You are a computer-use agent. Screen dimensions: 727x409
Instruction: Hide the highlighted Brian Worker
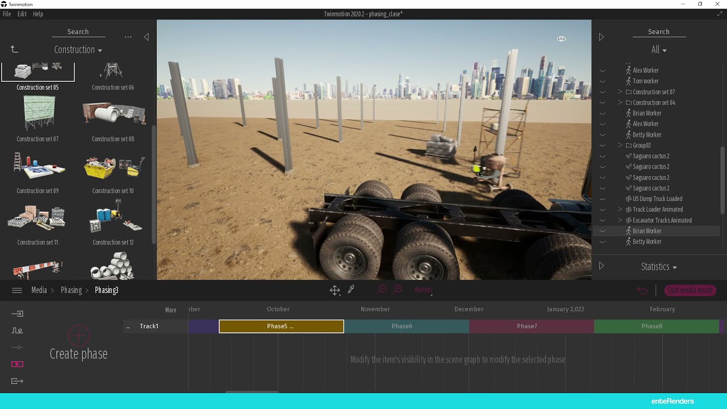(603, 231)
